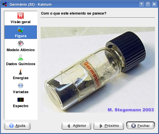
Task: Click the Ajuda help button
Action: (x=17, y=126)
